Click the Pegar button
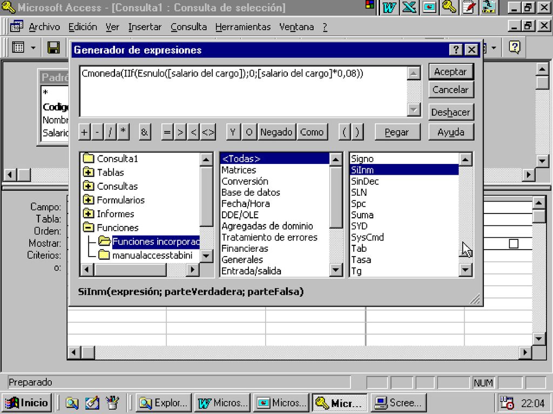 (x=397, y=133)
